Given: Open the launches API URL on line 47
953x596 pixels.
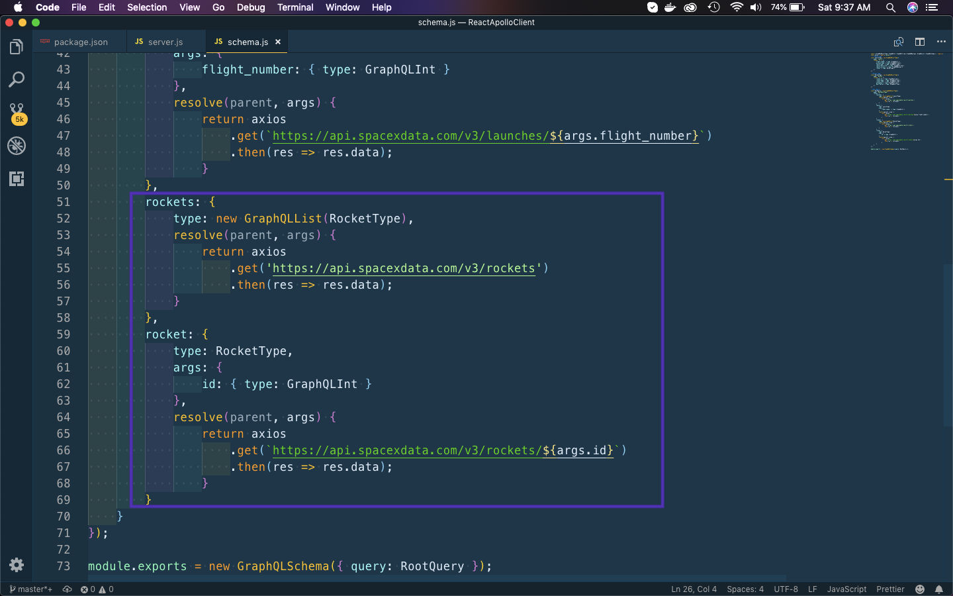Looking at the screenshot, I should [x=485, y=136].
